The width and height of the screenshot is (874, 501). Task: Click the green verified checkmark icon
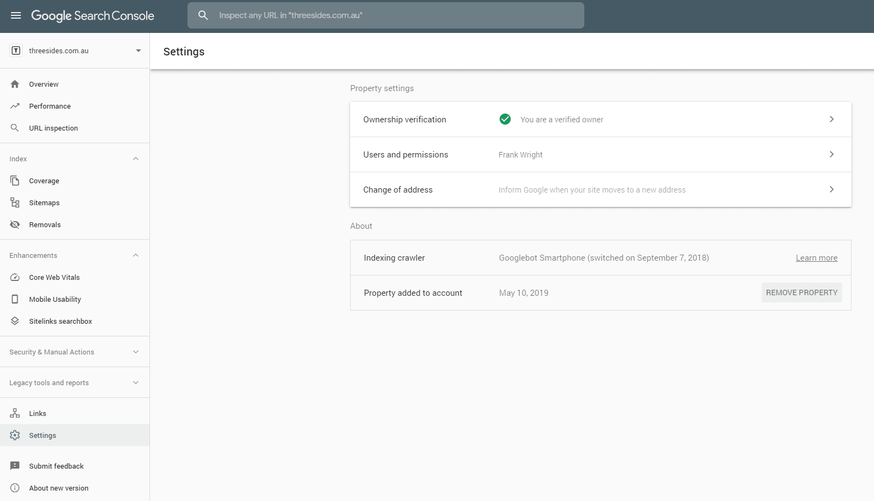click(x=505, y=119)
